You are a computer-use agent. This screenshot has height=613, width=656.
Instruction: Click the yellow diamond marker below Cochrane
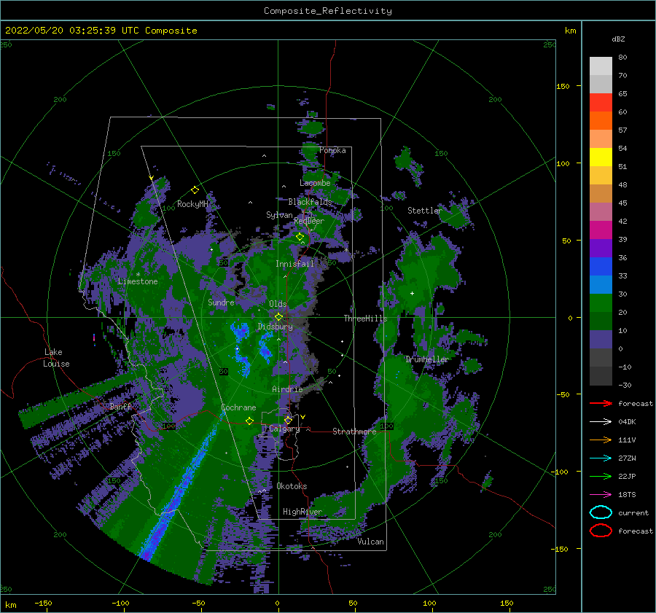click(249, 421)
